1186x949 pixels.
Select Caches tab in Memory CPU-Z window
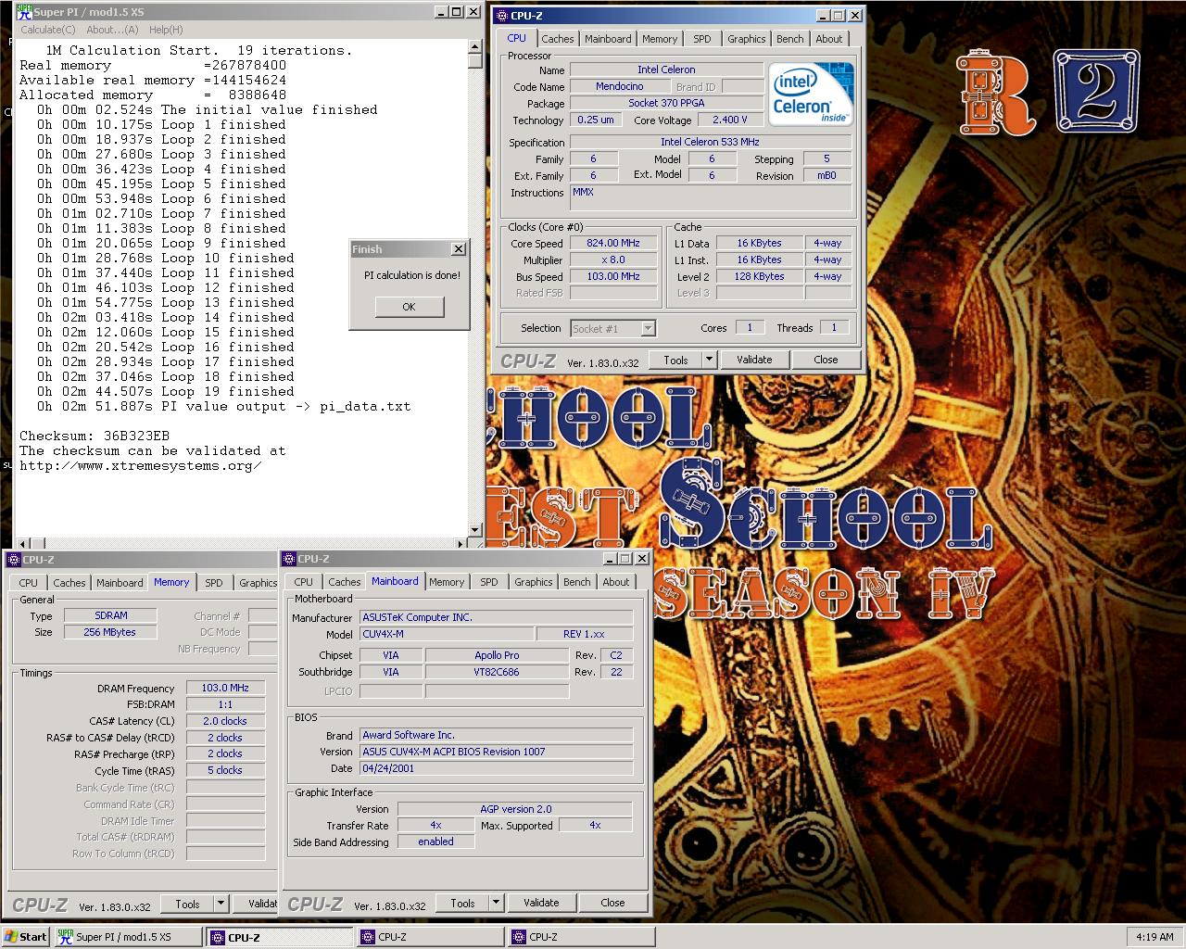click(69, 583)
